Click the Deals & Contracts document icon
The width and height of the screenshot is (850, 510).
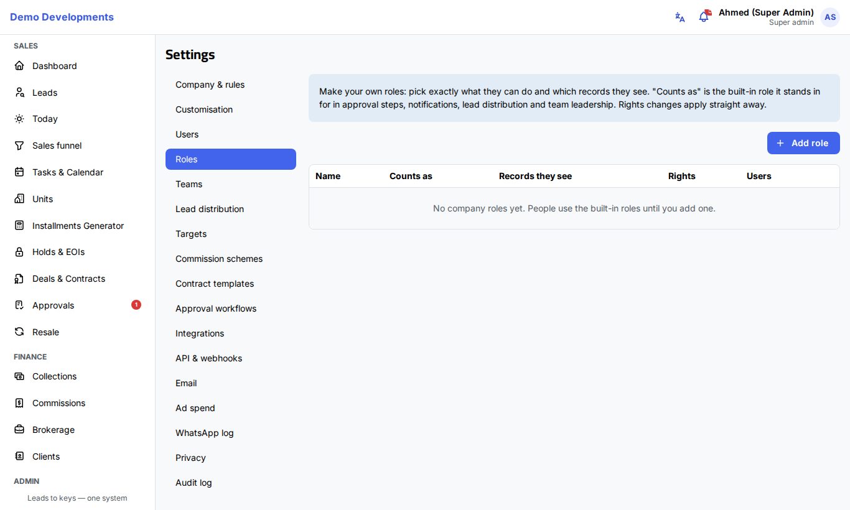click(x=19, y=279)
